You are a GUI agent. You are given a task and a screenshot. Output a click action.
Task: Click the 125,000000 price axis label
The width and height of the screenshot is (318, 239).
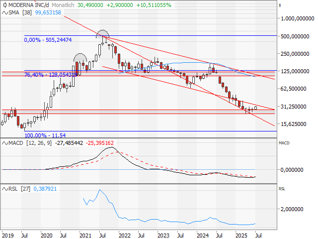295,71
